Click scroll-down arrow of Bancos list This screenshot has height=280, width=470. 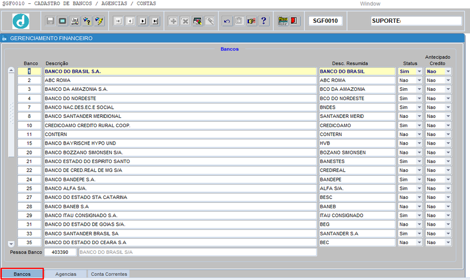(11, 244)
